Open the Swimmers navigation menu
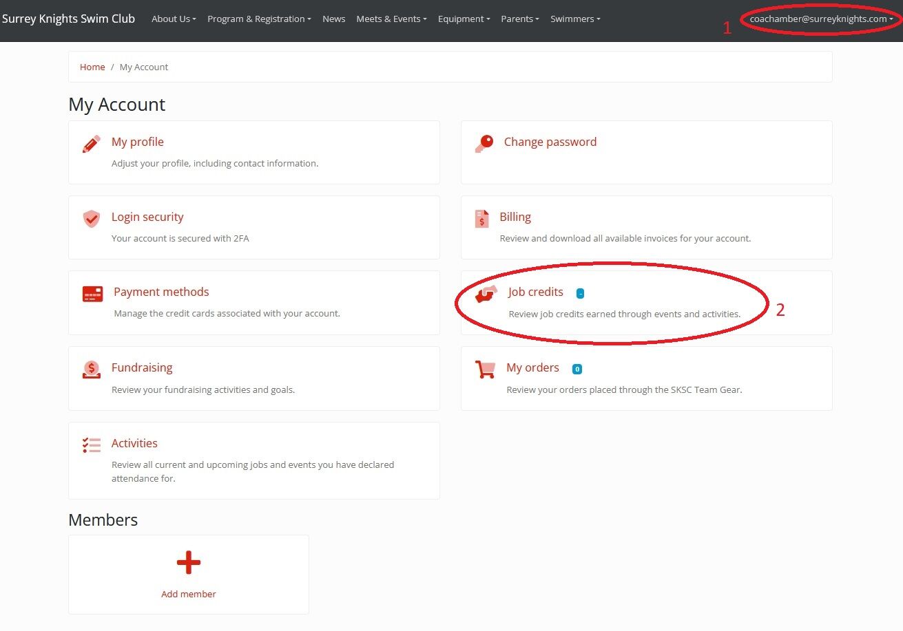 [575, 19]
